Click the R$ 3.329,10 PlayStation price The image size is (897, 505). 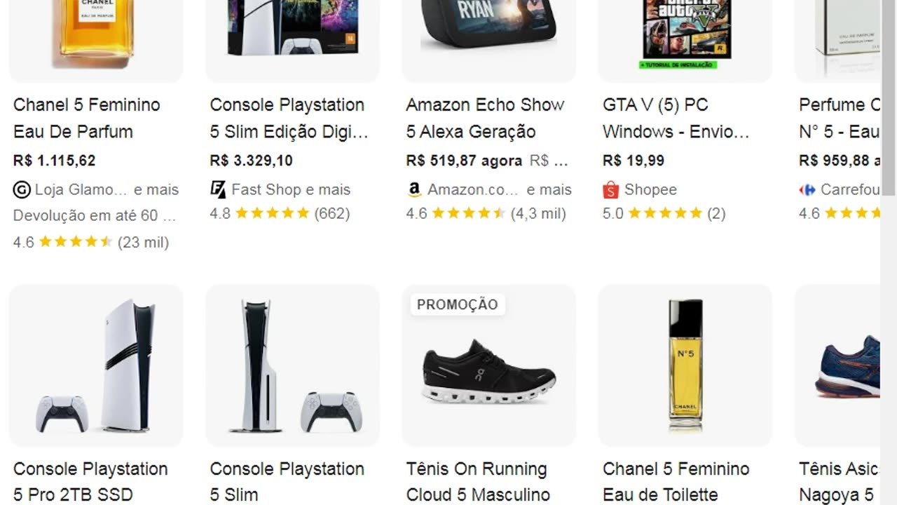[x=251, y=161]
